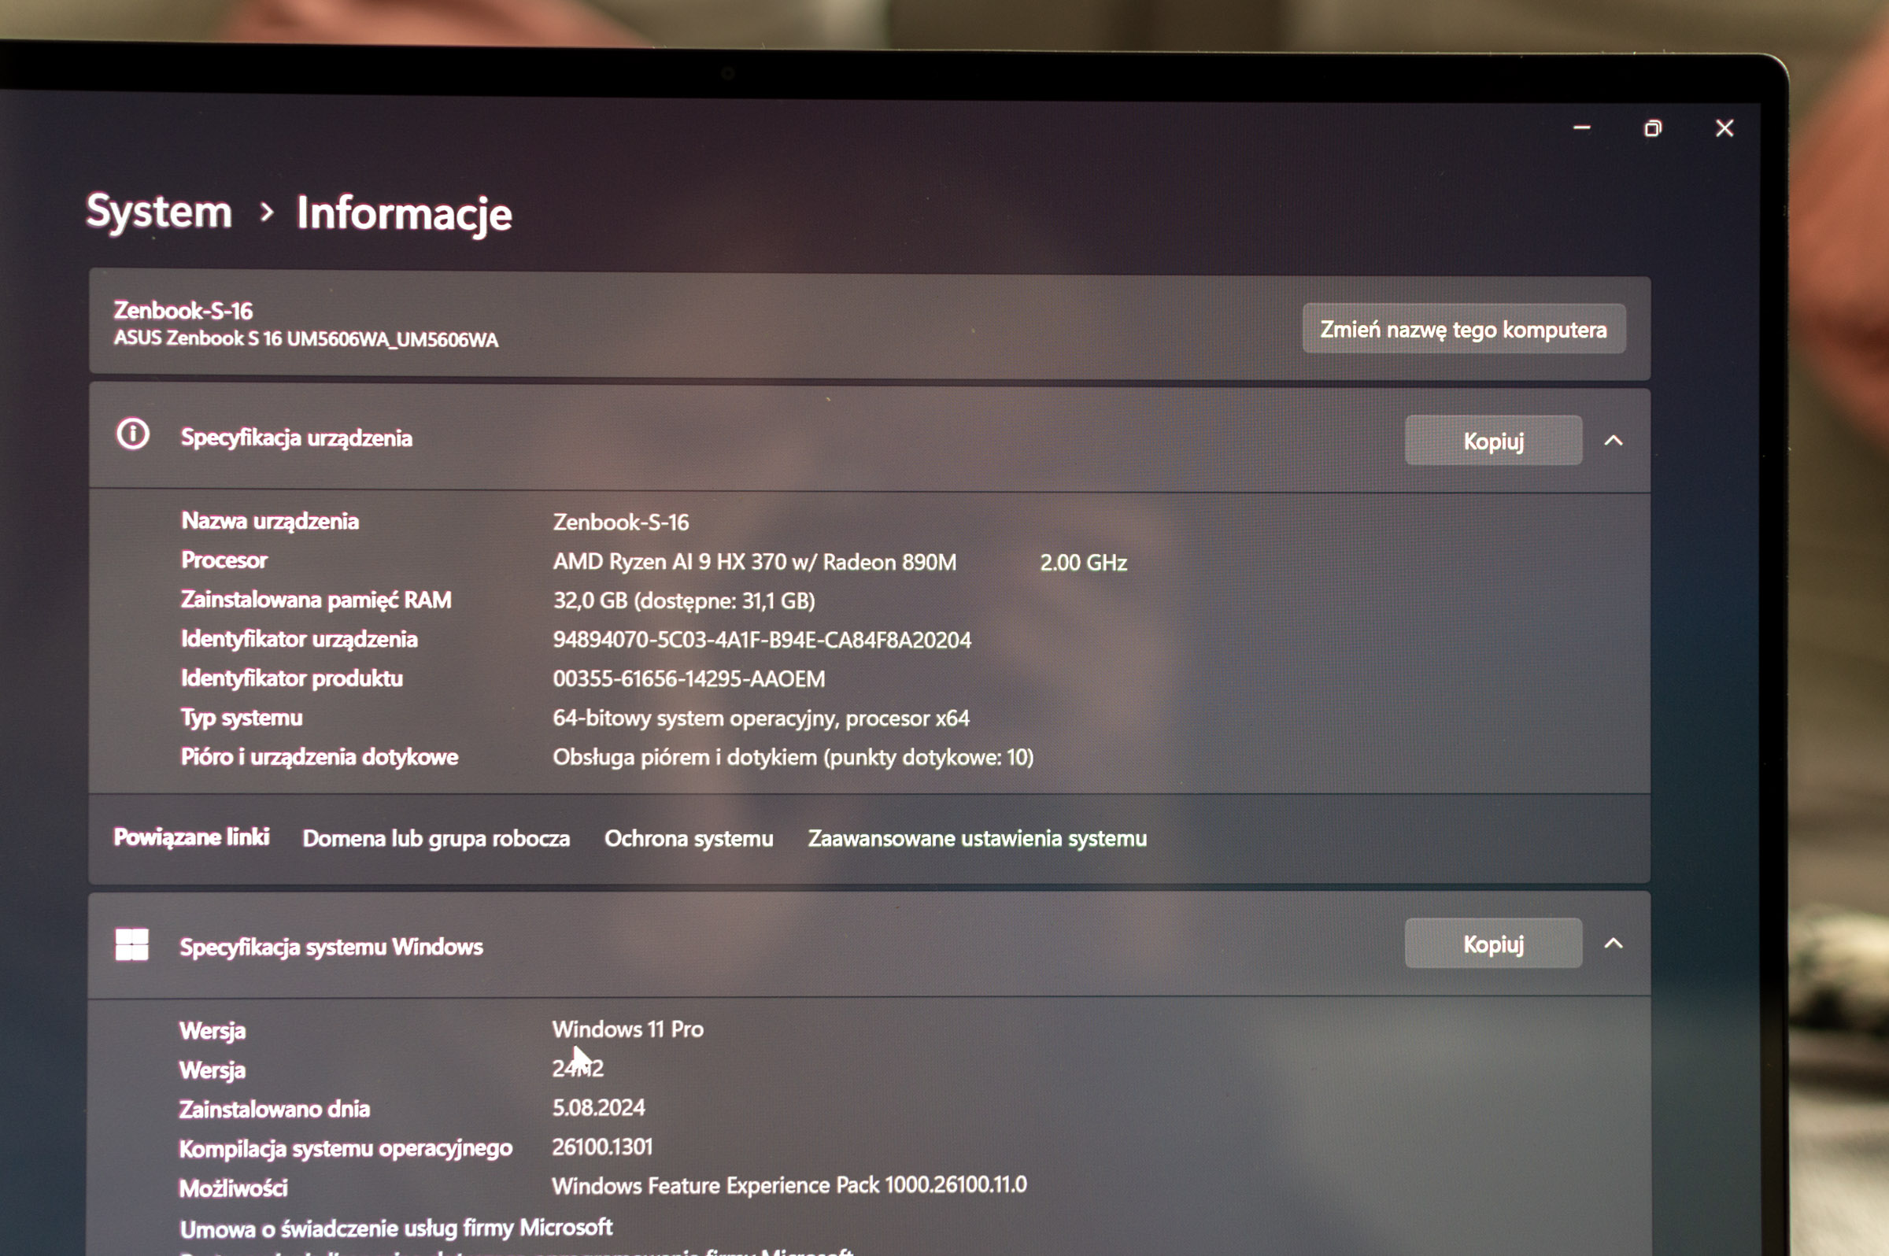
Task: Collapse the Specyfikacja systemu Windows section chevron
Action: (x=1614, y=944)
